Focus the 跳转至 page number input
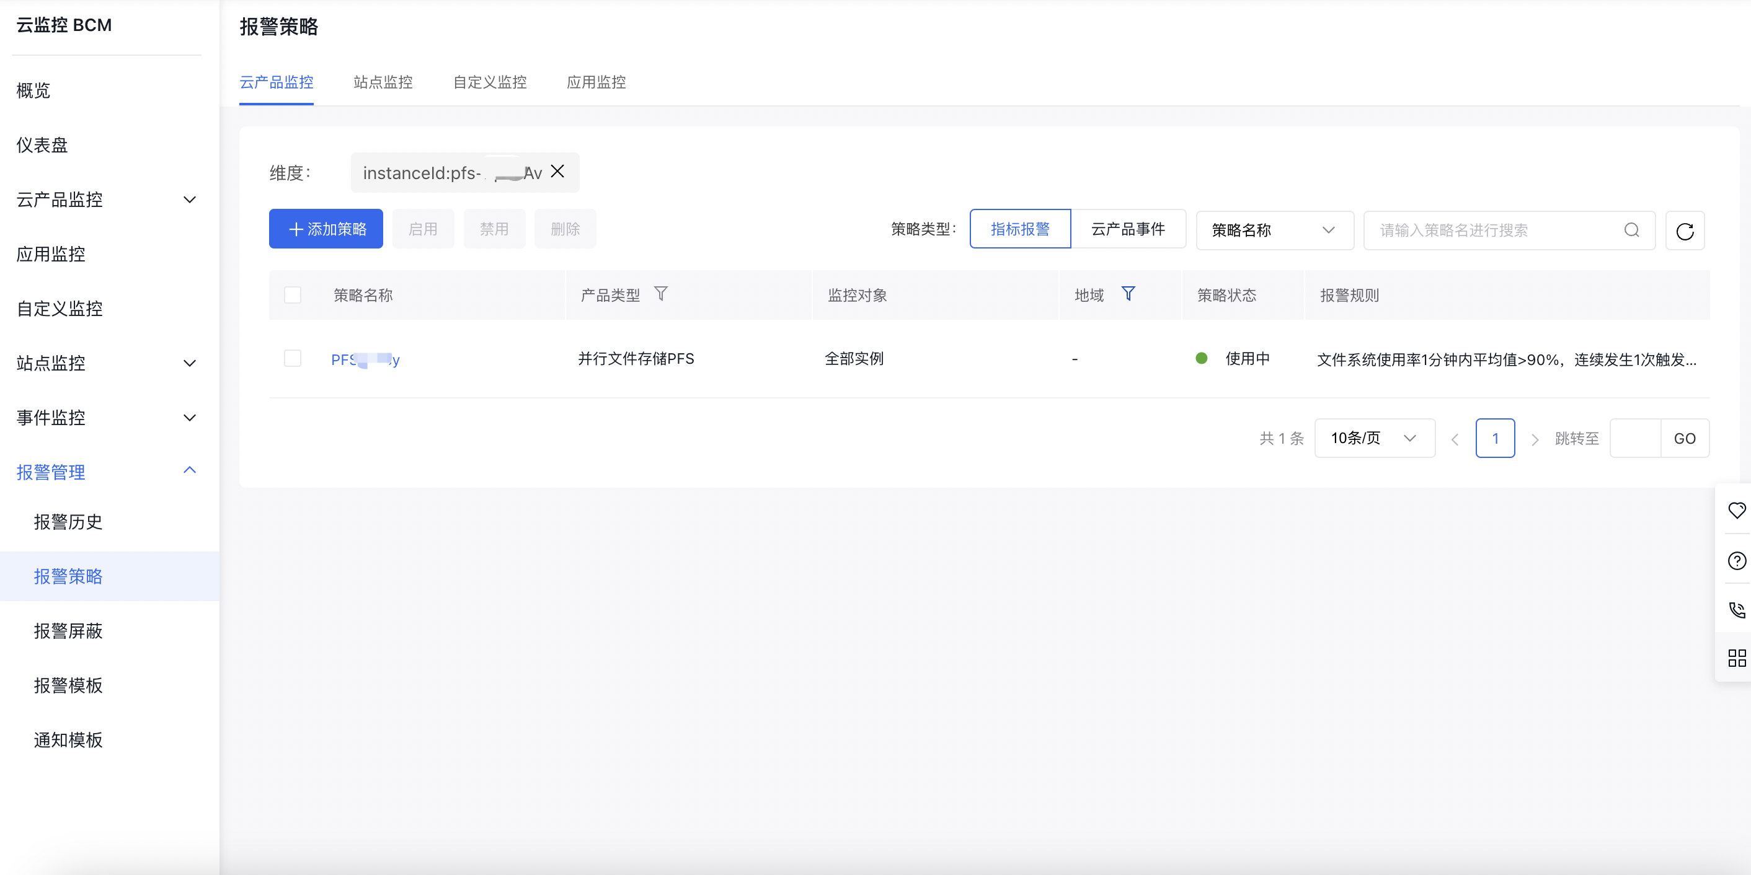The width and height of the screenshot is (1751, 875). (1635, 438)
